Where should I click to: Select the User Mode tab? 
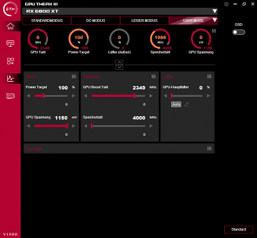pos(193,20)
